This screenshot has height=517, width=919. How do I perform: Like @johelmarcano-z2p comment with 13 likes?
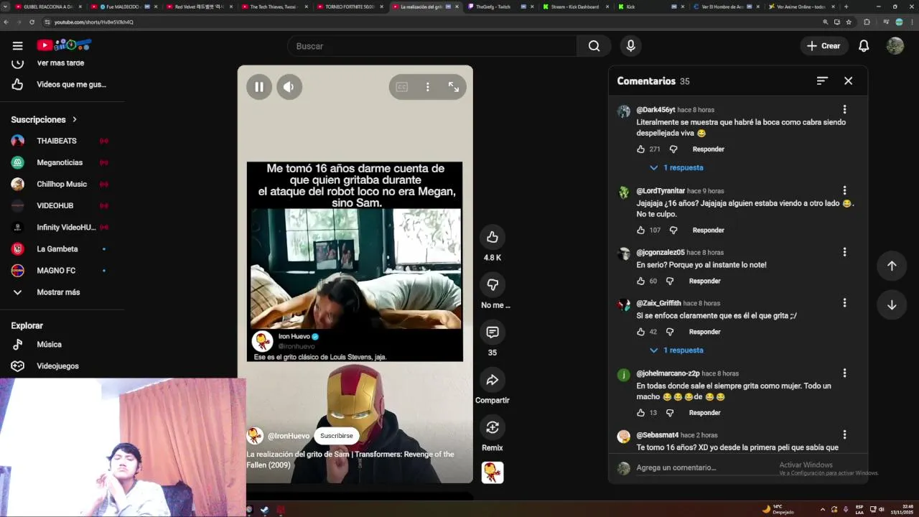[640, 413]
